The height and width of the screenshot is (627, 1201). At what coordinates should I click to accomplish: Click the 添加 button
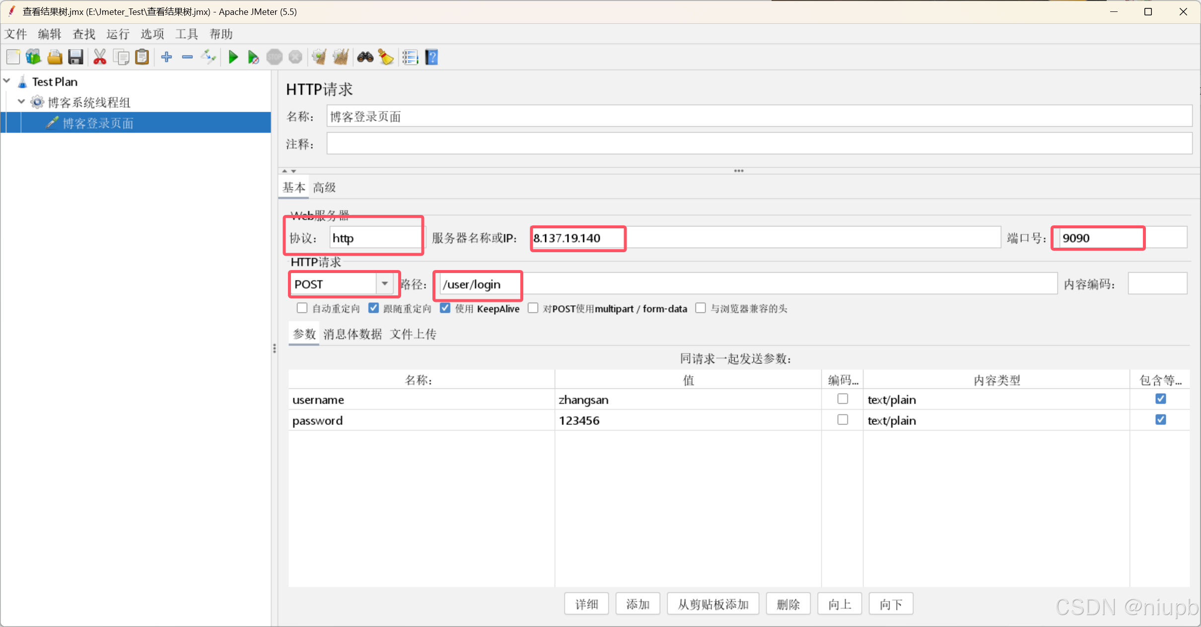(x=637, y=604)
